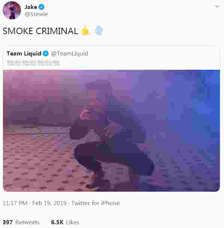This screenshot has height=228, width=224.
Task: Open the Twitter for iPhone source link
Action: coord(96,203)
